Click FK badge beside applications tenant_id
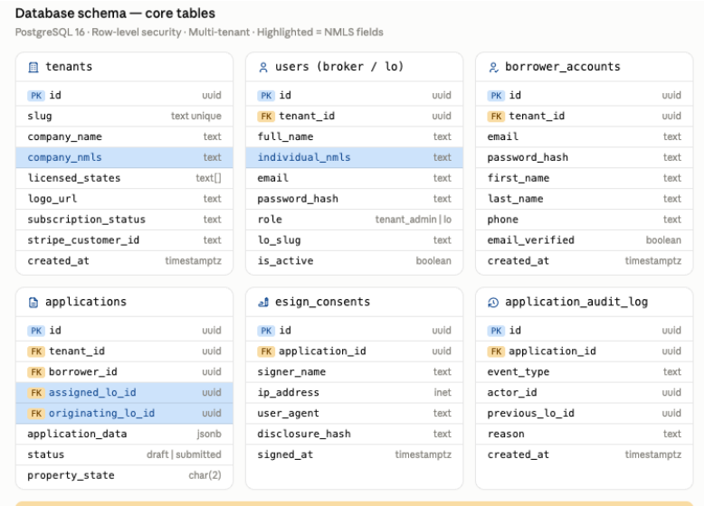 (x=36, y=351)
